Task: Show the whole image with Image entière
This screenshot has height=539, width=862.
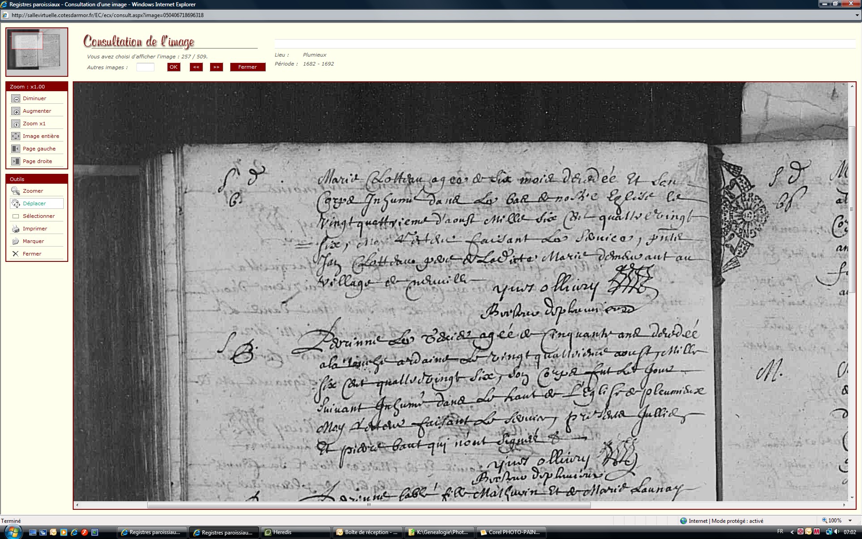Action: (x=16, y=137)
